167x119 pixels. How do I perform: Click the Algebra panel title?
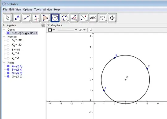pos(11,25)
